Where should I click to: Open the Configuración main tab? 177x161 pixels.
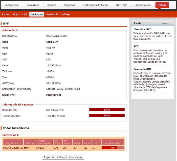pyautogui.click(x=12, y=5)
